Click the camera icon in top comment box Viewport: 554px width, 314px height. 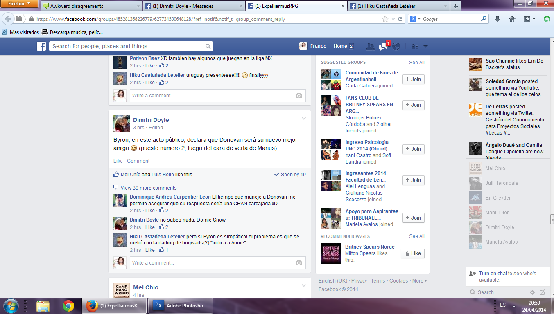298,96
